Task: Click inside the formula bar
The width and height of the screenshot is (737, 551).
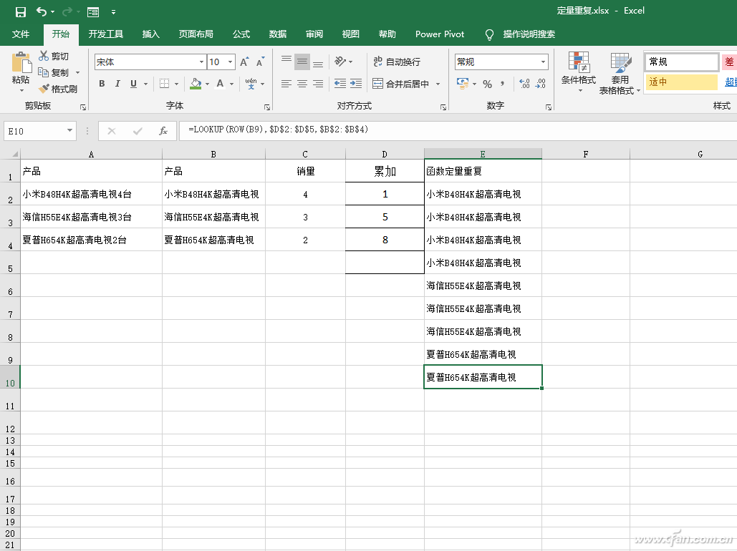Action: pyautogui.click(x=456, y=130)
